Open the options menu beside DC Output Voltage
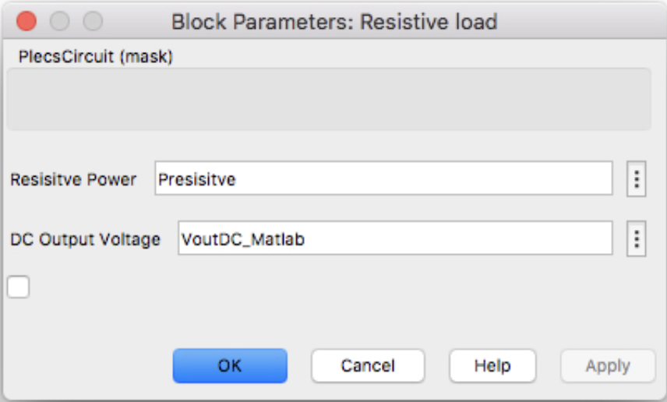This screenshot has width=667, height=402. pos(637,239)
